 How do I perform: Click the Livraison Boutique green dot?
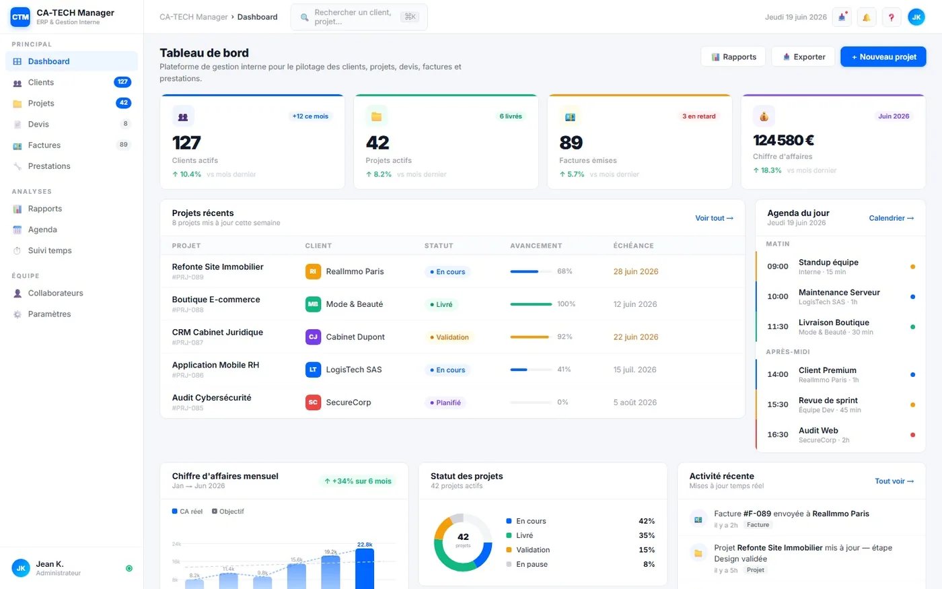click(x=912, y=327)
